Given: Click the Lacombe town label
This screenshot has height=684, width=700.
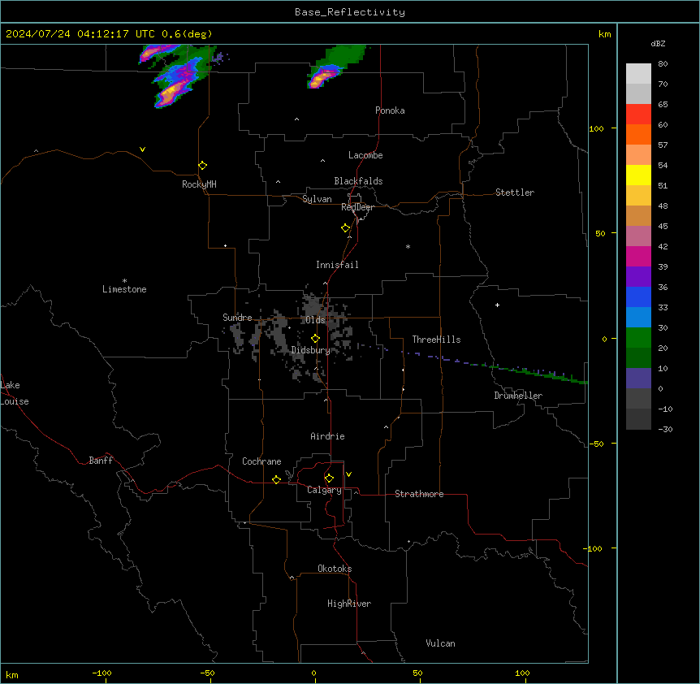Looking at the screenshot, I should click(x=365, y=155).
